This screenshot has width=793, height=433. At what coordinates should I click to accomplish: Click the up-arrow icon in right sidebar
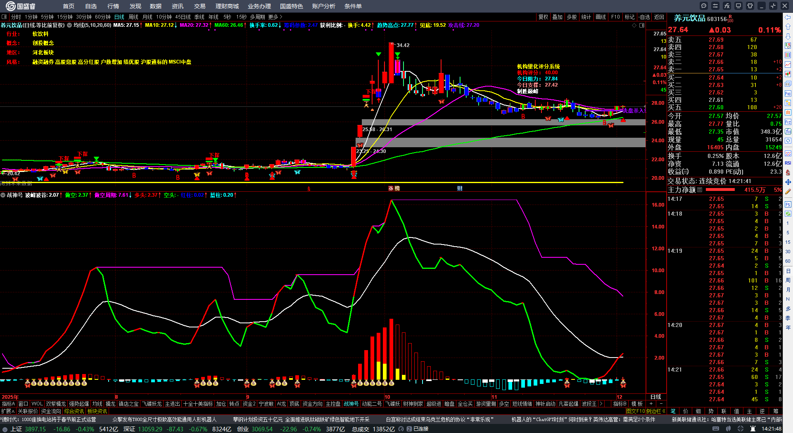tap(788, 27)
